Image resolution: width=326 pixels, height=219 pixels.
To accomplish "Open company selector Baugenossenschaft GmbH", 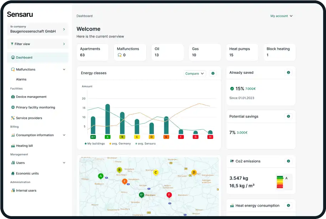I will 38,29.
